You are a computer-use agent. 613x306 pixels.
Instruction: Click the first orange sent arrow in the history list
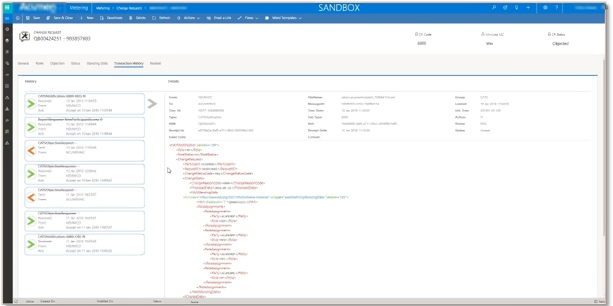tap(31, 151)
